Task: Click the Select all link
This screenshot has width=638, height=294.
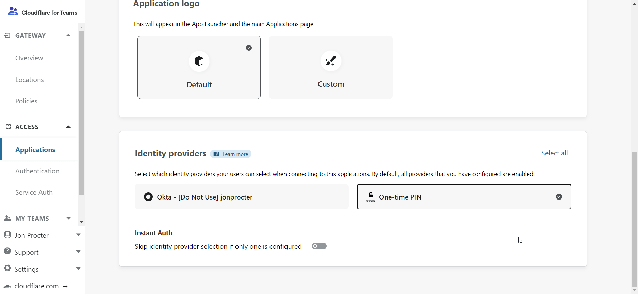Action: coord(554,153)
